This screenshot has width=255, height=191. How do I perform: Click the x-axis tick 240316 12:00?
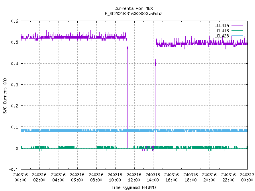click(134, 177)
